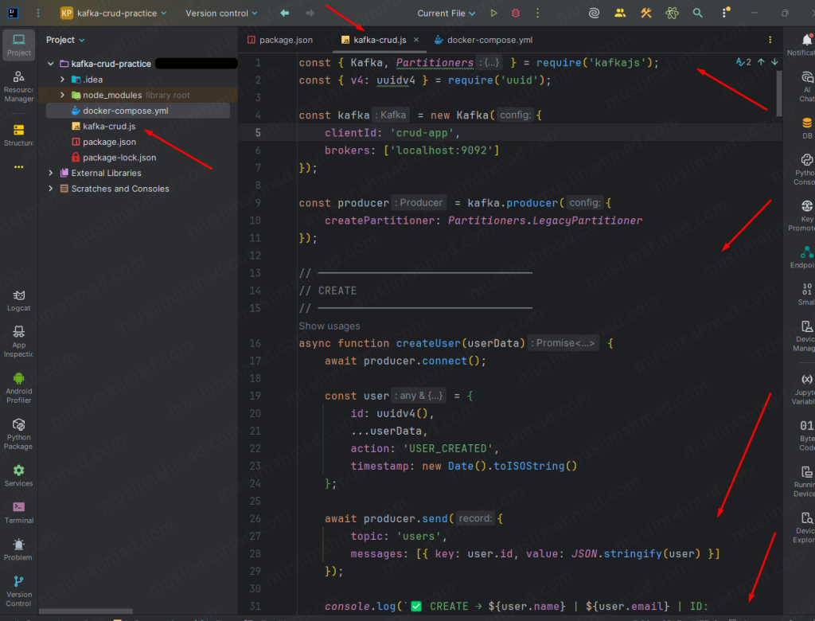Open App Inspection panel
Image resolution: width=815 pixels, height=621 pixels.
tap(19, 342)
